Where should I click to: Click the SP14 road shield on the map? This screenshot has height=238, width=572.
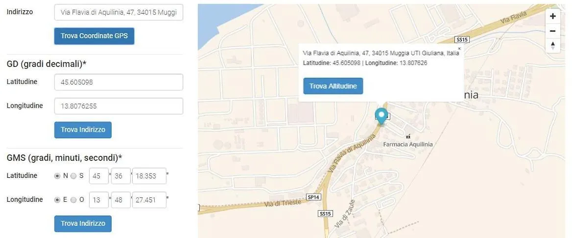click(313, 197)
